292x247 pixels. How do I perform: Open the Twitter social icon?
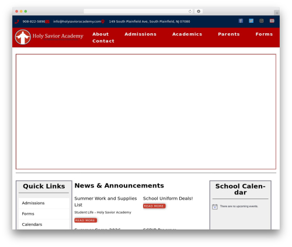251,21
